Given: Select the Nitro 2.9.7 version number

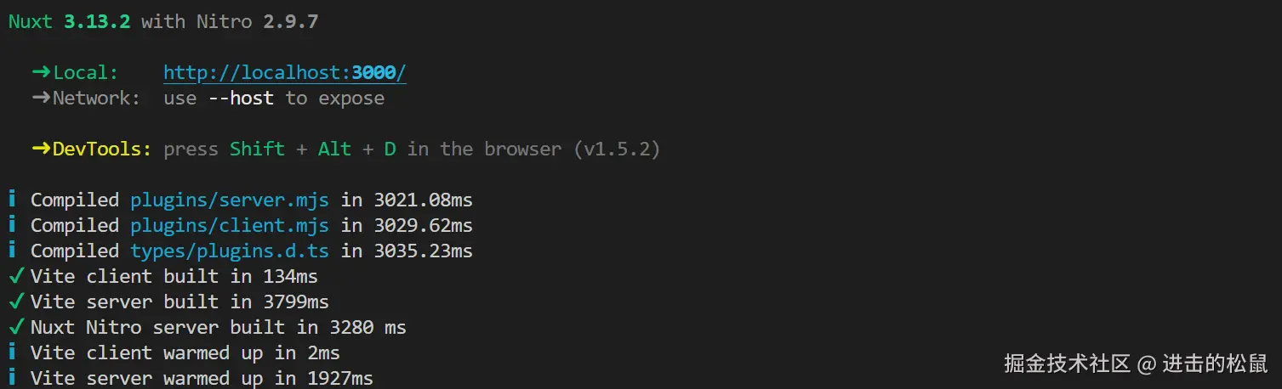Looking at the screenshot, I should point(290,22).
